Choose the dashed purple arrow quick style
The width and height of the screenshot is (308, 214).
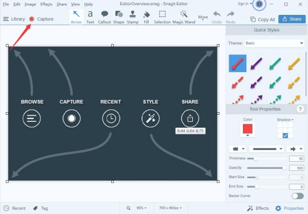pyautogui.click(x=256, y=82)
